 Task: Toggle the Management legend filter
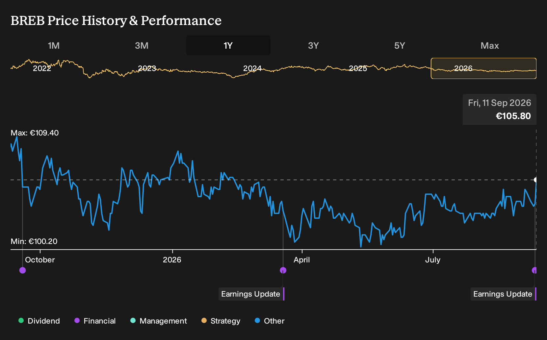coord(159,321)
